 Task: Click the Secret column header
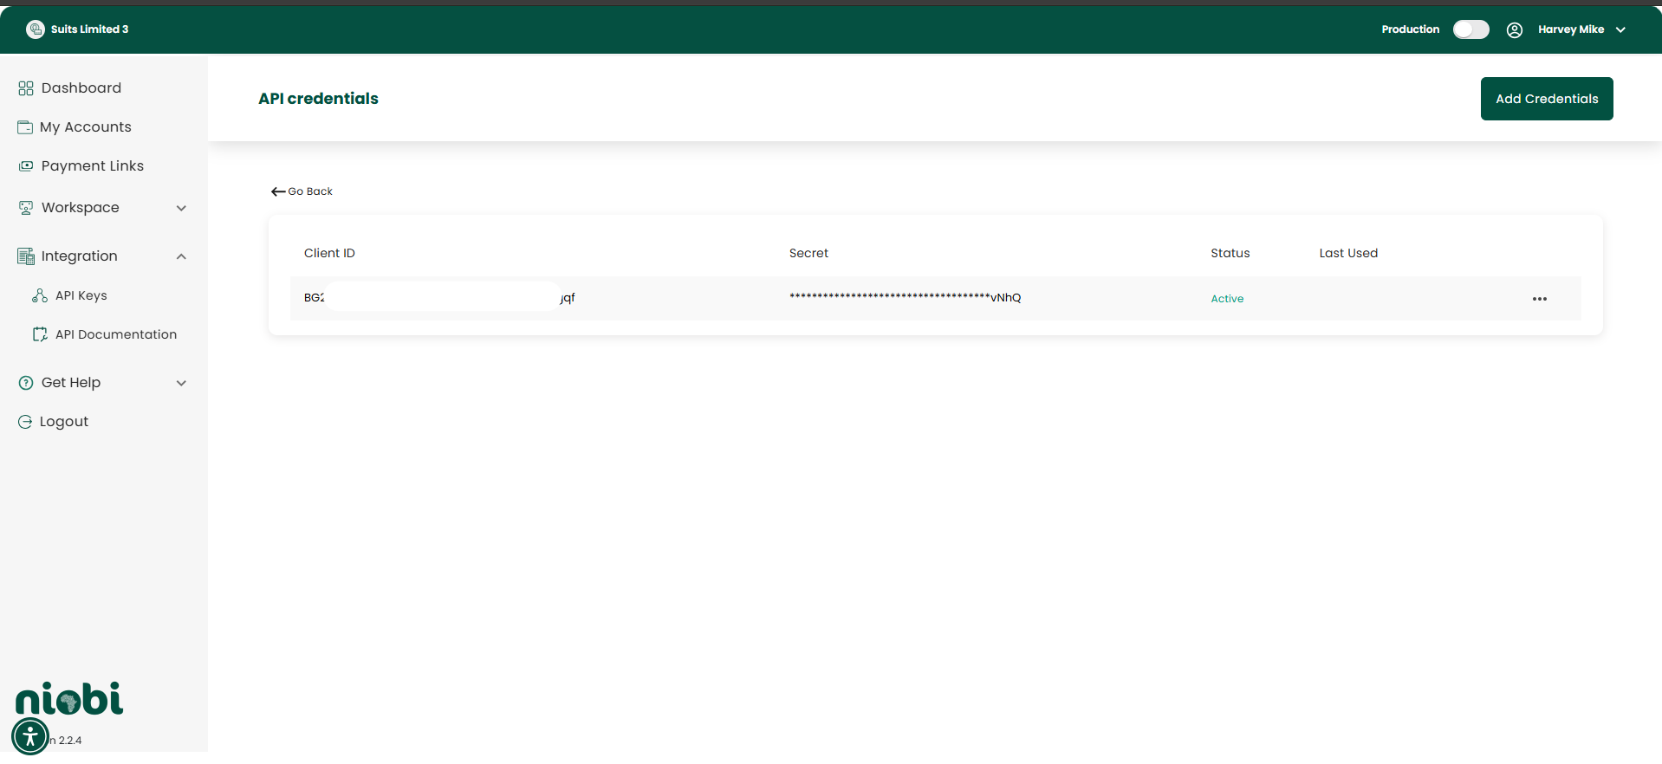[808, 253]
